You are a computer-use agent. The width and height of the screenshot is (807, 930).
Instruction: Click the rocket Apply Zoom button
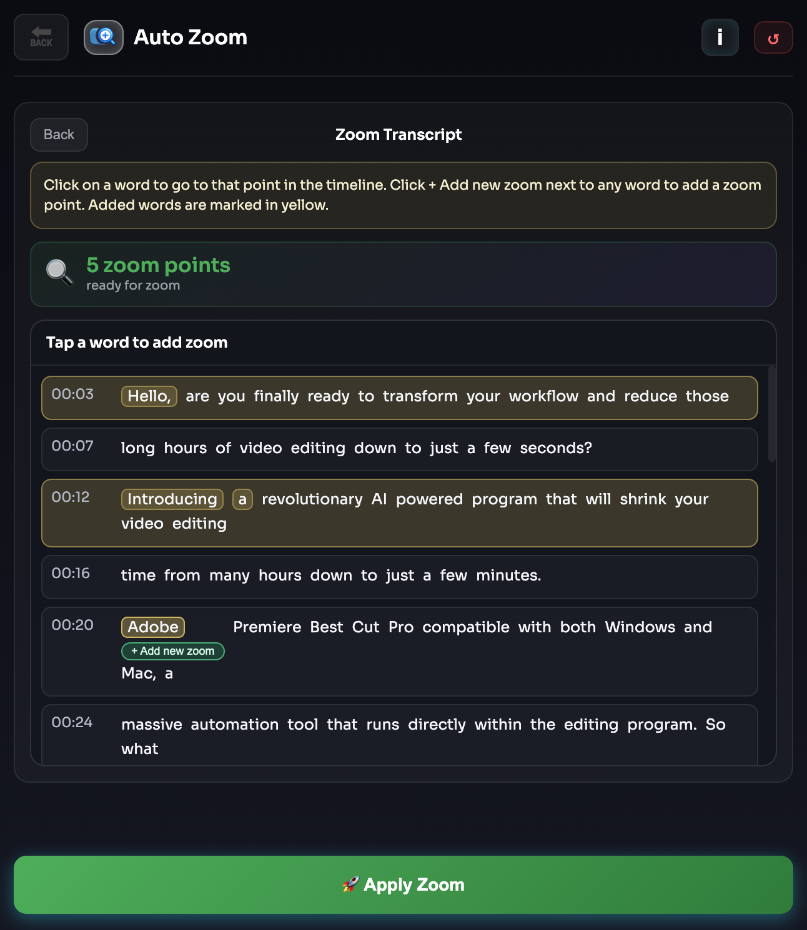point(403,884)
